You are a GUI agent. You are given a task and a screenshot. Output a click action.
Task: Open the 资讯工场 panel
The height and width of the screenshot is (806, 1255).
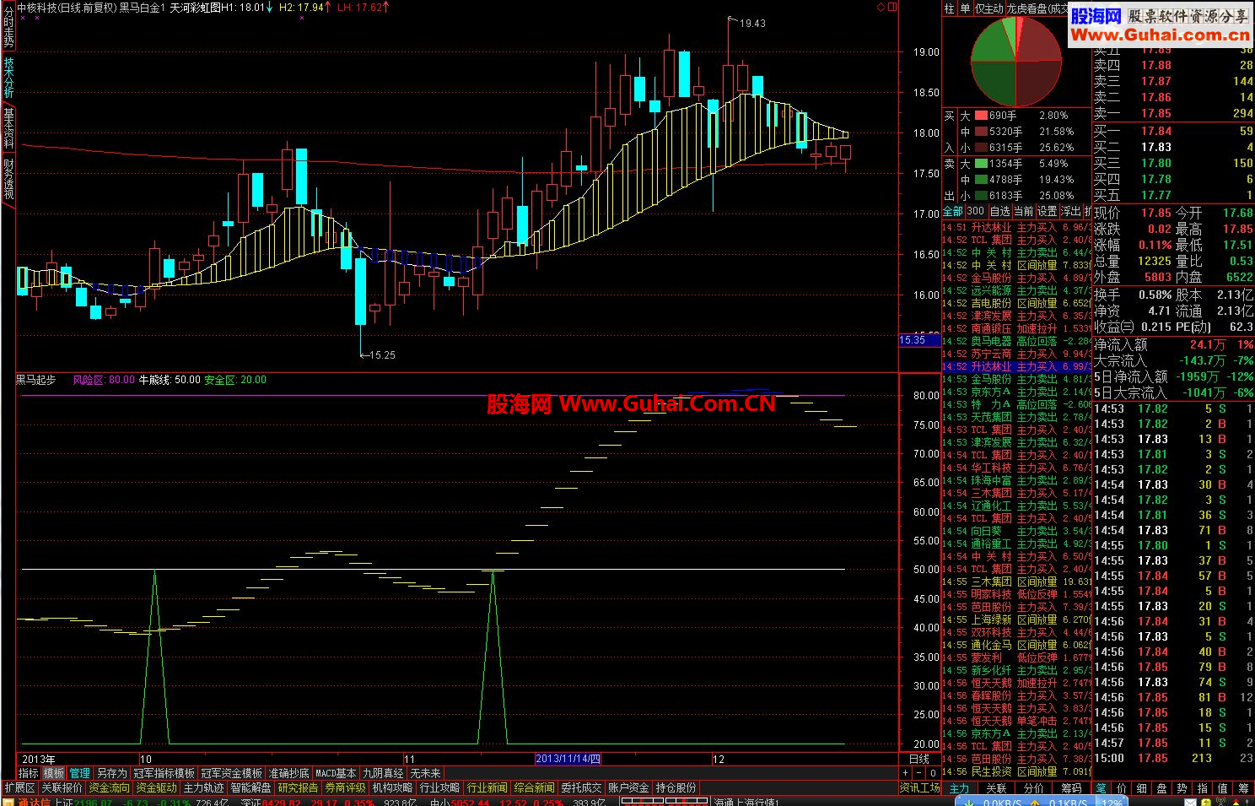click(919, 787)
